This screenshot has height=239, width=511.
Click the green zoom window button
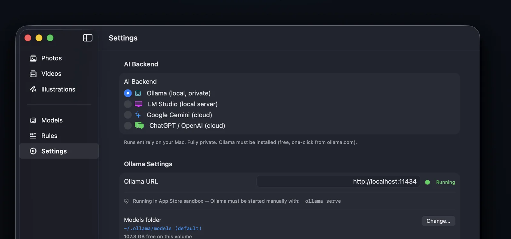point(50,38)
